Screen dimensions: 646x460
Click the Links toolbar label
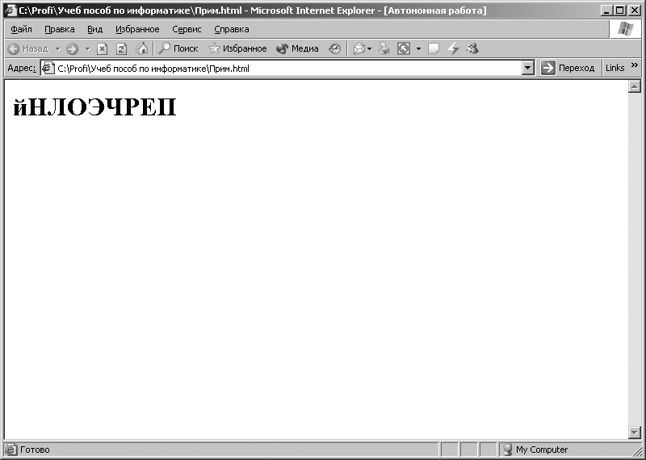click(x=615, y=68)
